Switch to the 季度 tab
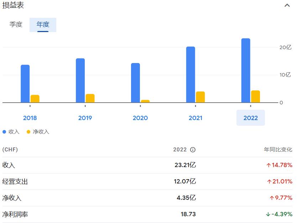This screenshot has height=223, width=297. [16, 25]
